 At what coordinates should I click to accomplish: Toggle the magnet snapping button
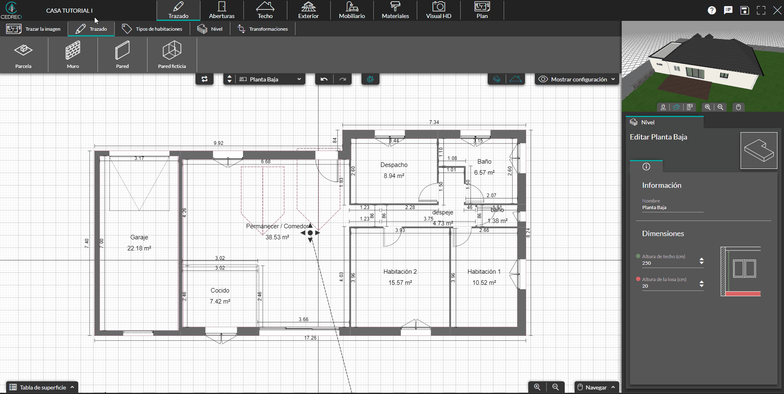(x=370, y=79)
